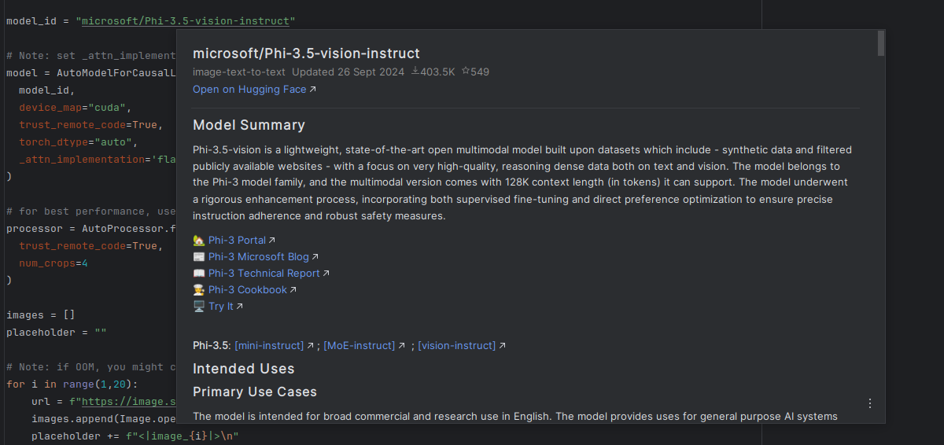944x445 pixels.
Task: Click the chef emoji beside Phi-3 Cookbook
Action: click(x=199, y=290)
